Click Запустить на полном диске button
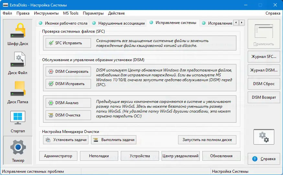This screenshot has height=175, width=283. (207, 140)
